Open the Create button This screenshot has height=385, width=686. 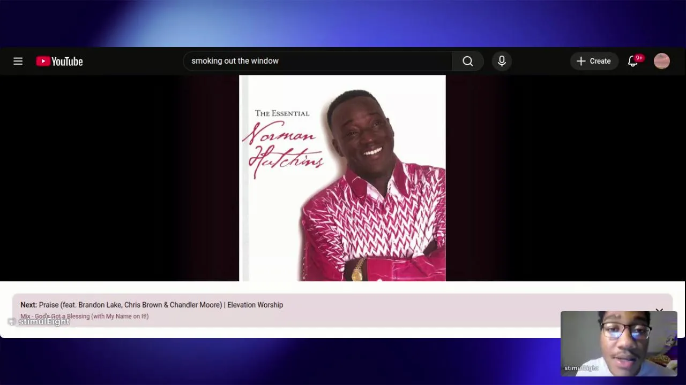click(594, 61)
